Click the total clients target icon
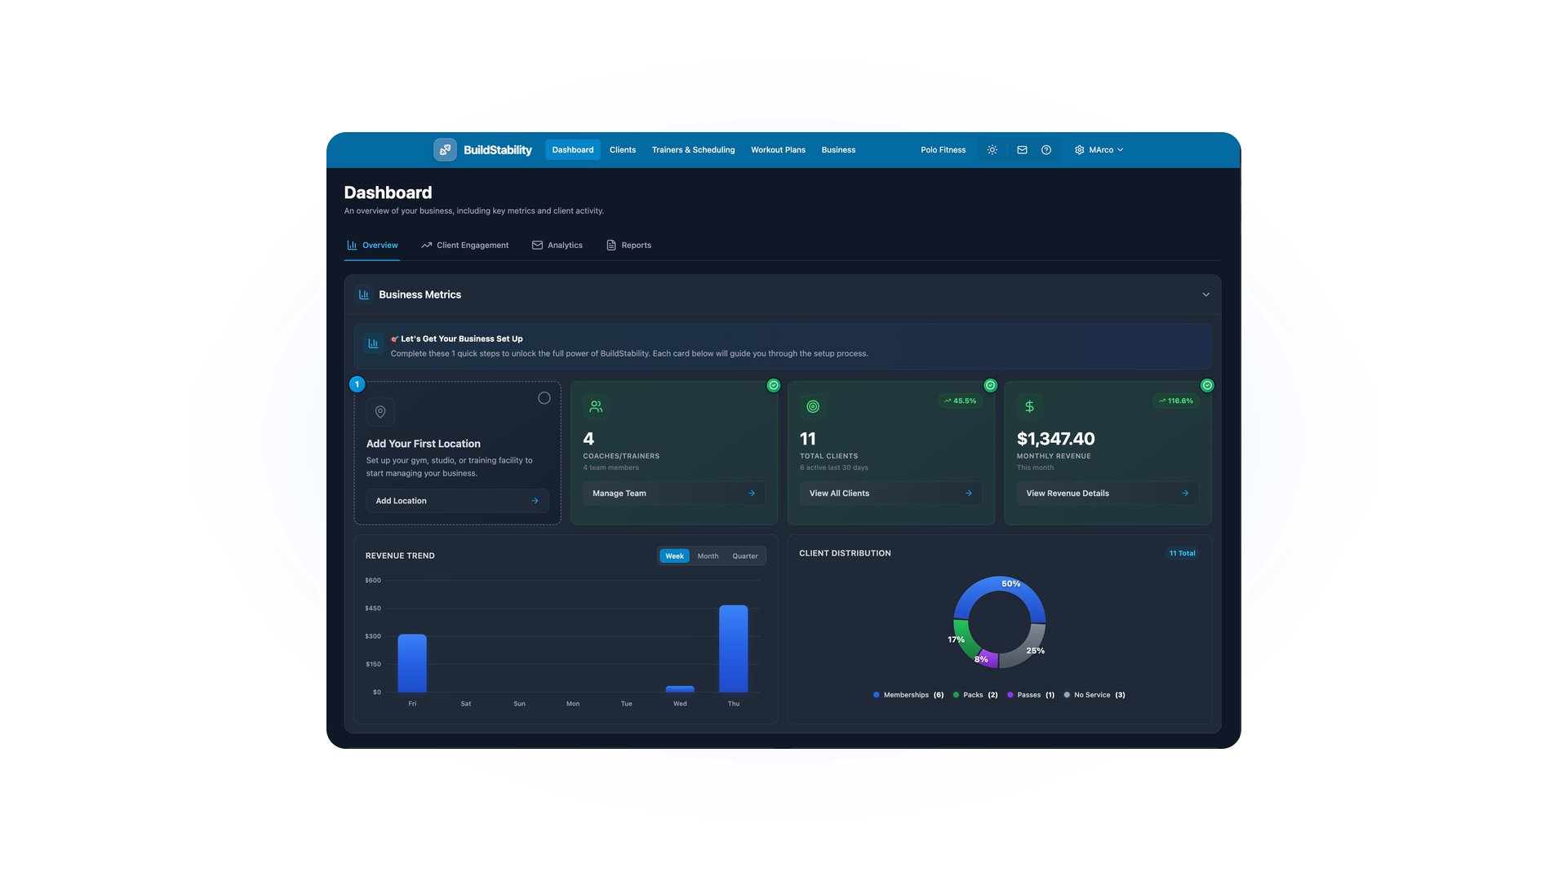 point(813,406)
